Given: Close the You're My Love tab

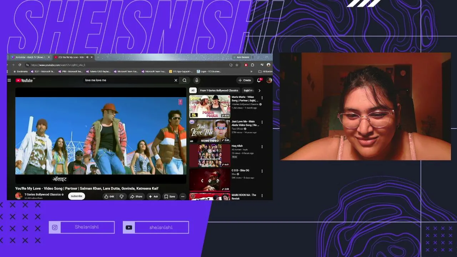Looking at the screenshot, I should tap(91, 57).
